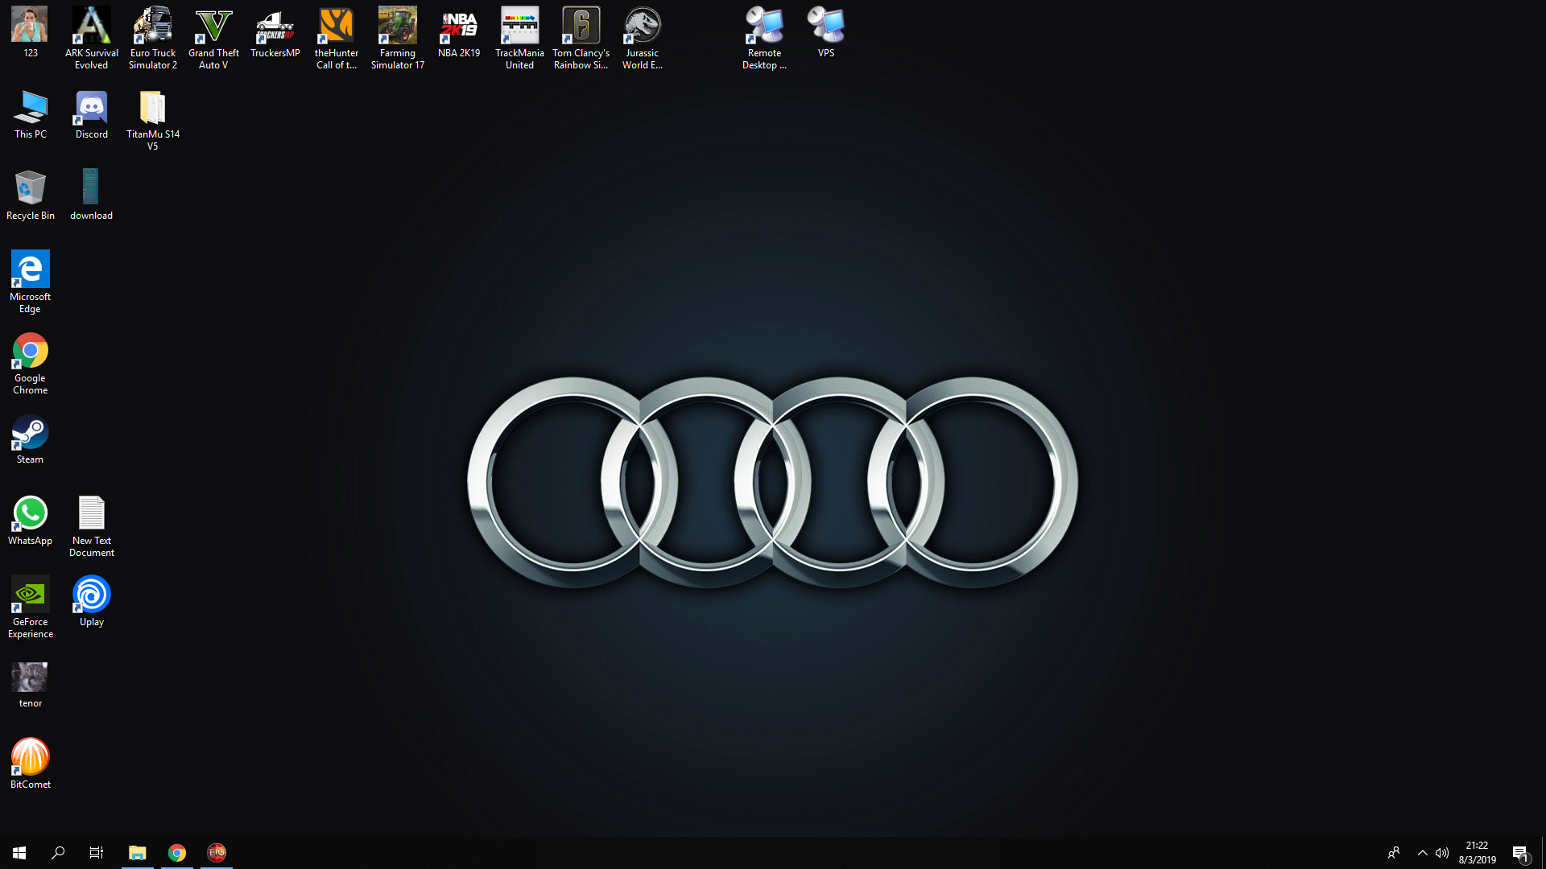
Task: Click GeForce Experience shortcut
Action: click(31, 607)
